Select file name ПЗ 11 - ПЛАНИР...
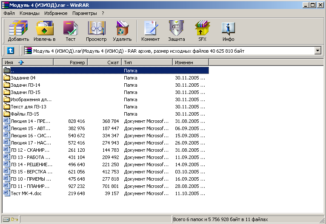Screen dimensions: 326x224 (30, 186)
